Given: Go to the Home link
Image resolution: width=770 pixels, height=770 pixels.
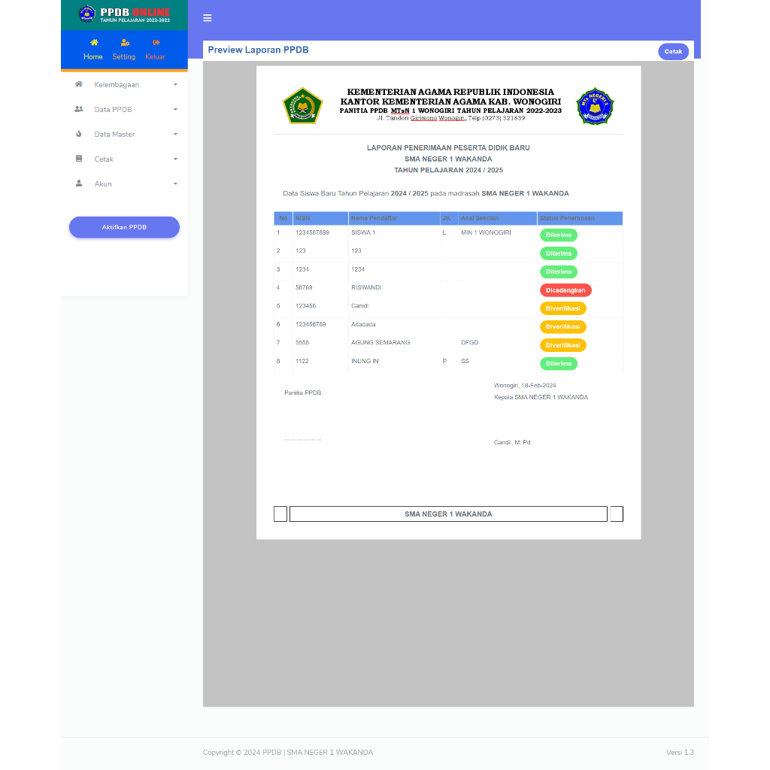Looking at the screenshot, I should pos(92,56).
